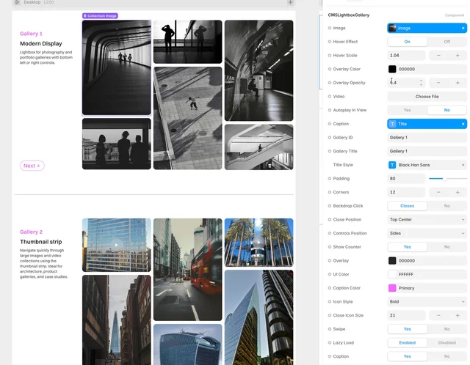Increase Close Icon Size with the plus
470x365 pixels.
pos(458,315)
